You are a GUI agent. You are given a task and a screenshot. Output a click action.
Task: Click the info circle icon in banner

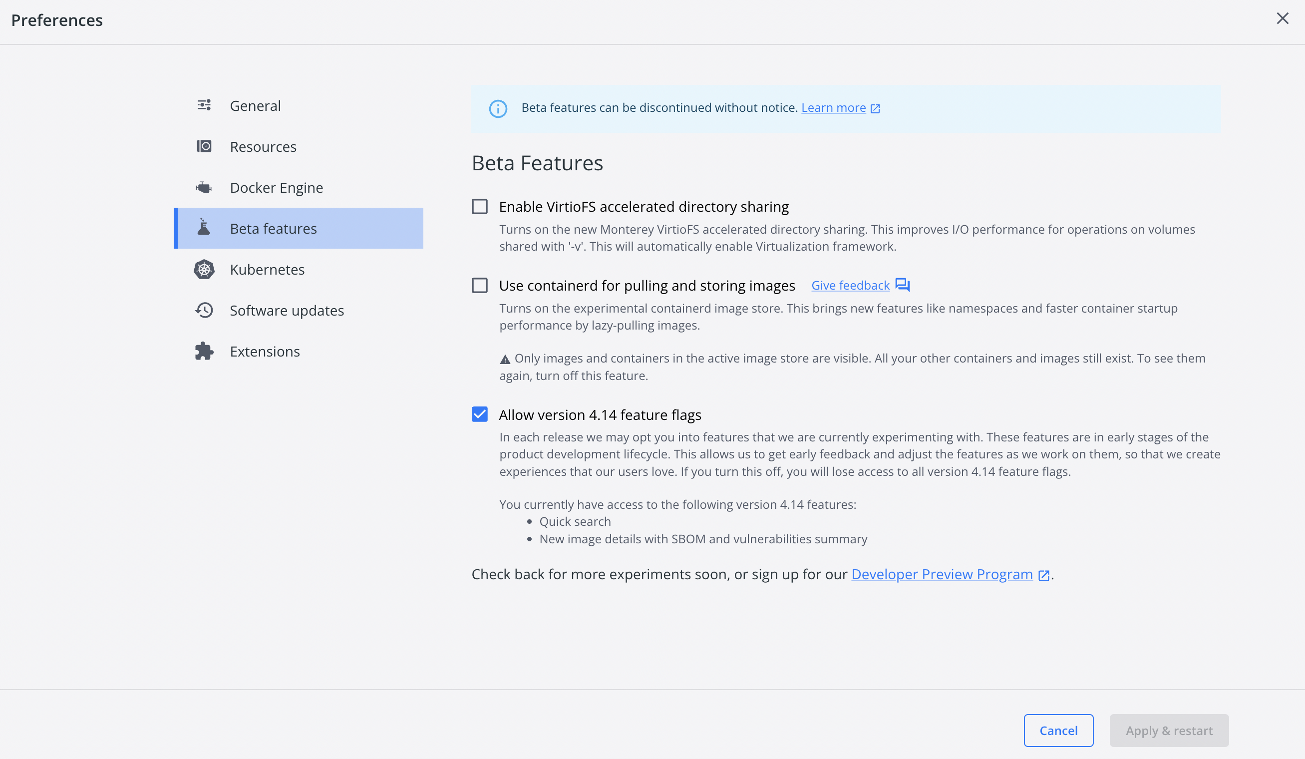pyautogui.click(x=498, y=108)
